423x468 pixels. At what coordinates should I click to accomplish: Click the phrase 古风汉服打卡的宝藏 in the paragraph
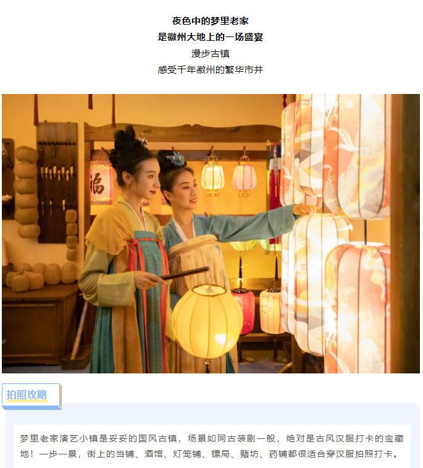click(x=359, y=438)
